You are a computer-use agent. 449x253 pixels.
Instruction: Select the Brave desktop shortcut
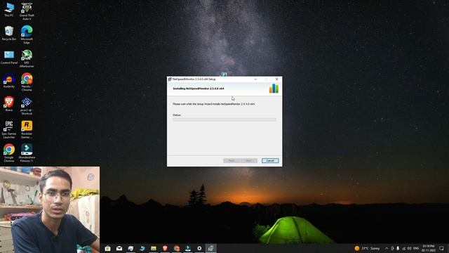click(9, 104)
